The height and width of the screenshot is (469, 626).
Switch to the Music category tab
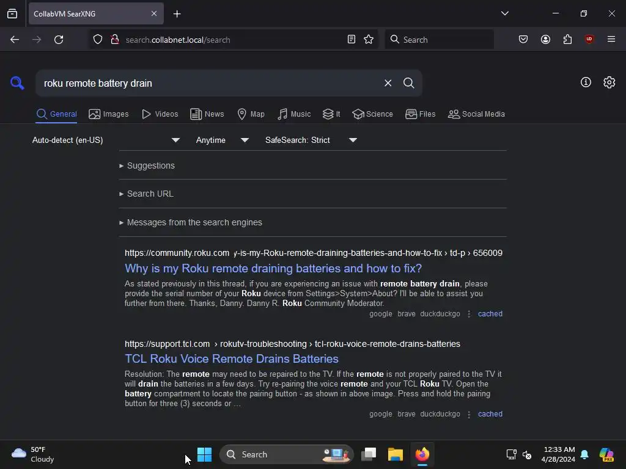294,114
